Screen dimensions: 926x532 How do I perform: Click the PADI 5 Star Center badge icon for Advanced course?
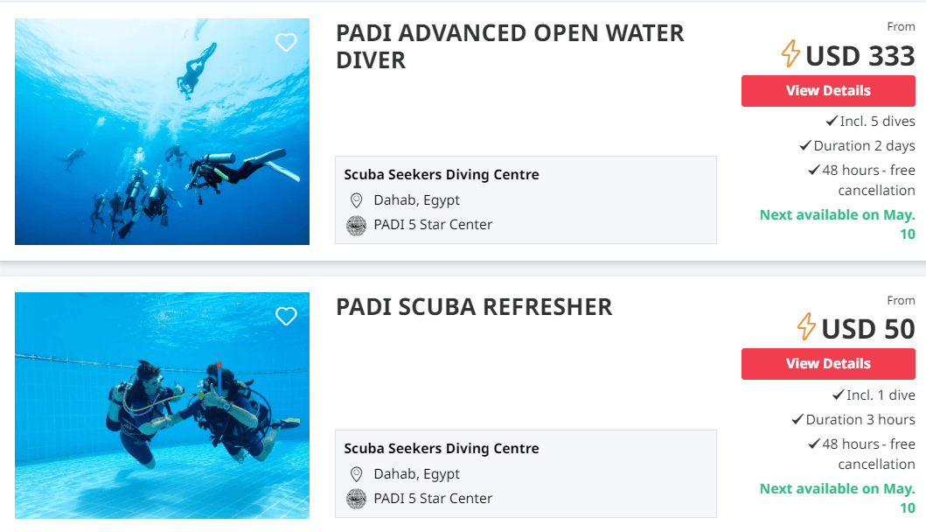coord(356,225)
